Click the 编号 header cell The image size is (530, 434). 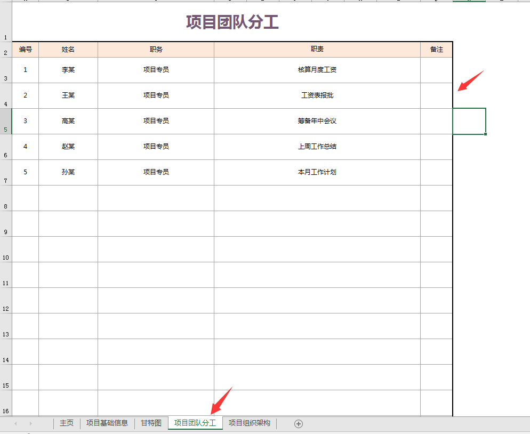pyautogui.click(x=25, y=49)
